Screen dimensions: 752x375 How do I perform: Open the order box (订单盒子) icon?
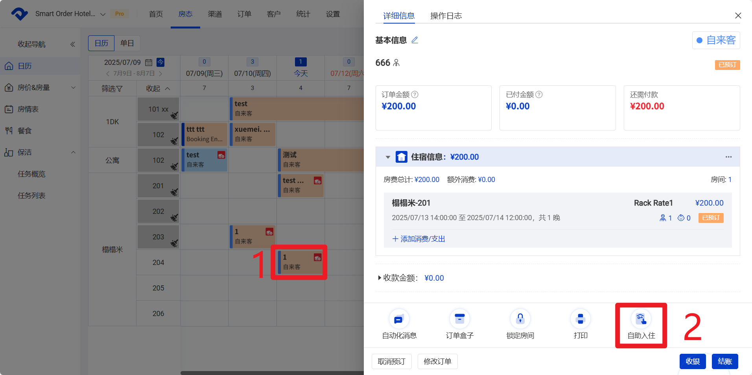(x=459, y=319)
